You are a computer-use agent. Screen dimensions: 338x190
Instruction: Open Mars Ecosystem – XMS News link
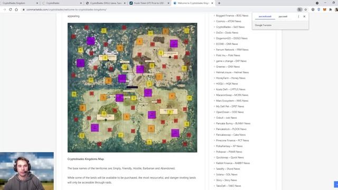point(232,101)
